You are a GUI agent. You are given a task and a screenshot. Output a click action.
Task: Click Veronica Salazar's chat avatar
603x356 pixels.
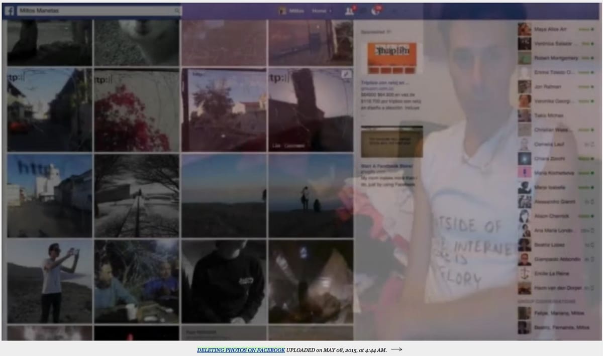tap(525, 44)
